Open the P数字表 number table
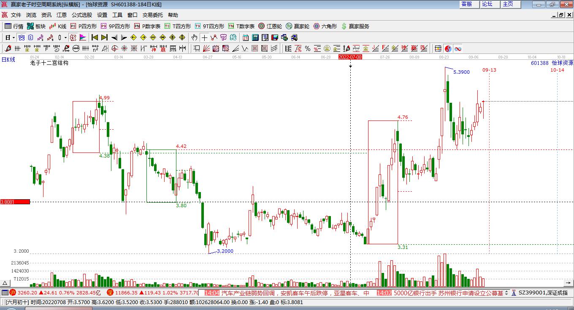The width and height of the screenshot is (574, 310). click(x=147, y=26)
